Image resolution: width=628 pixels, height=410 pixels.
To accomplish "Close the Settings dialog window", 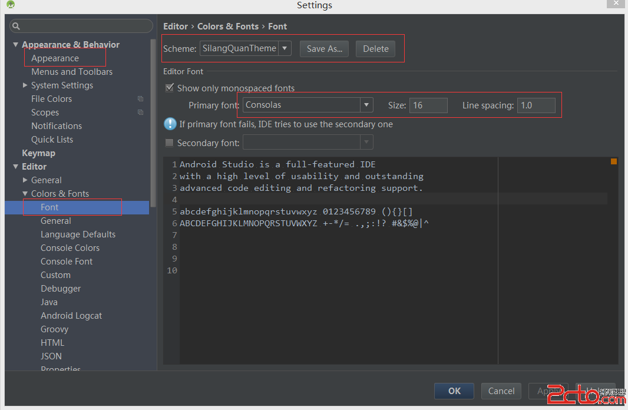I will [x=616, y=4].
